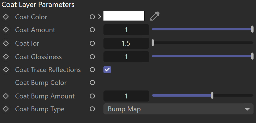Click the Coat Bump Amount slider handle
The image size is (256, 123).
[x=212, y=95]
